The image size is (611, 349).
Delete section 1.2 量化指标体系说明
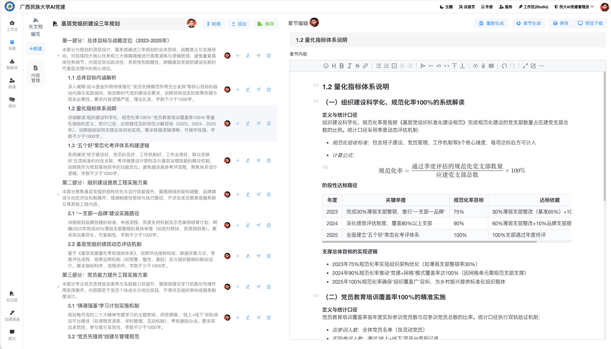click(269, 123)
